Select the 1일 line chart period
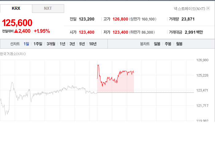The image size is (215, 150). tap(26, 44)
